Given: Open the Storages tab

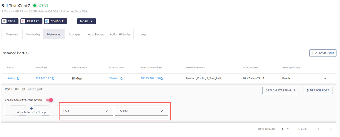Looking at the screenshot, I should click(75, 34).
